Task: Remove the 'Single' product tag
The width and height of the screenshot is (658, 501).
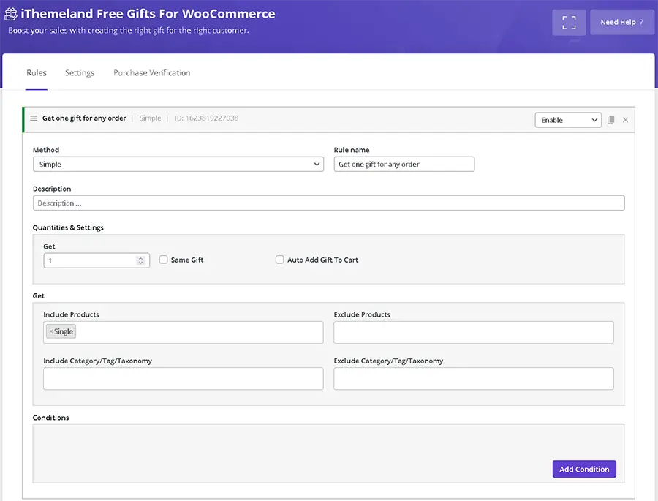Action: [x=50, y=332]
